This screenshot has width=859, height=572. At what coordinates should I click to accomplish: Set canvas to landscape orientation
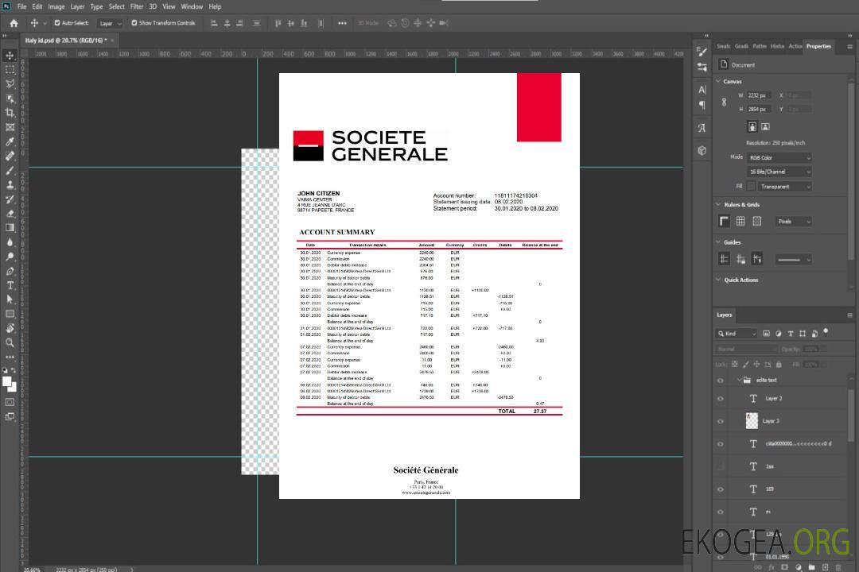click(765, 126)
